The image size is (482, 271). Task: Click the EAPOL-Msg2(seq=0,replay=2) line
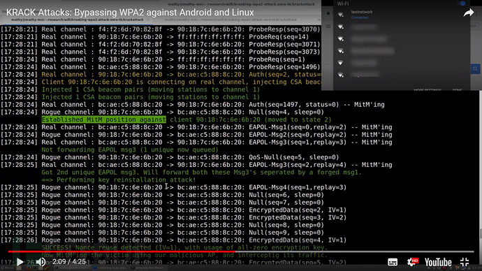click(x=196, y=135)
